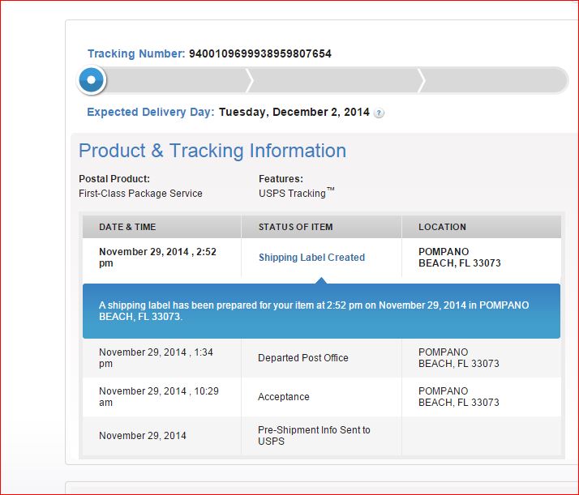This screenshot has width=579, height=495.
Task: Expand the Departed Post Office status entry
Action: click(x=301, y=358)
